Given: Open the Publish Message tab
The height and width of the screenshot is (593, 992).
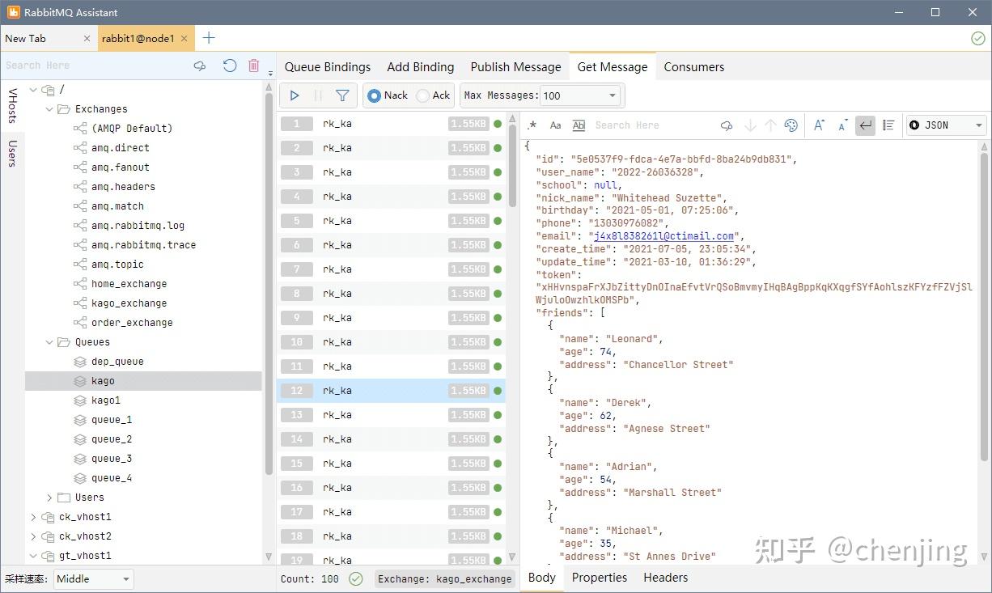Looking at the screenshot, I should point(516,67).
